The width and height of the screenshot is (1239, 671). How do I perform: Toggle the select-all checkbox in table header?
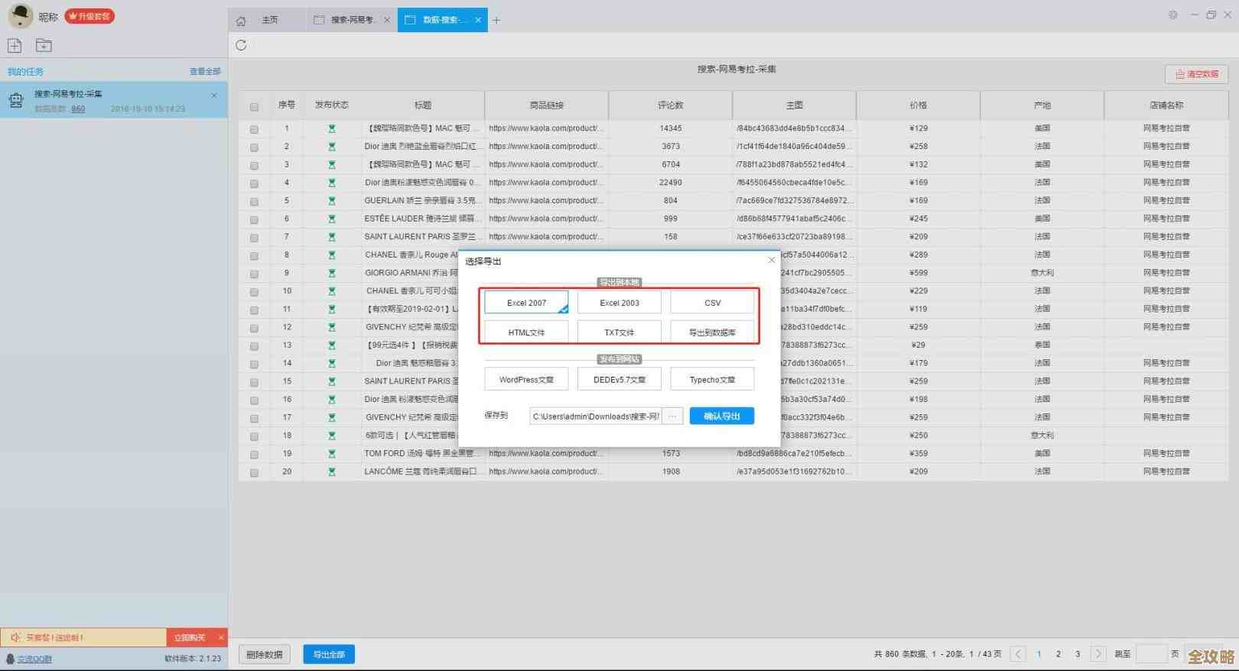coord(254,107)
